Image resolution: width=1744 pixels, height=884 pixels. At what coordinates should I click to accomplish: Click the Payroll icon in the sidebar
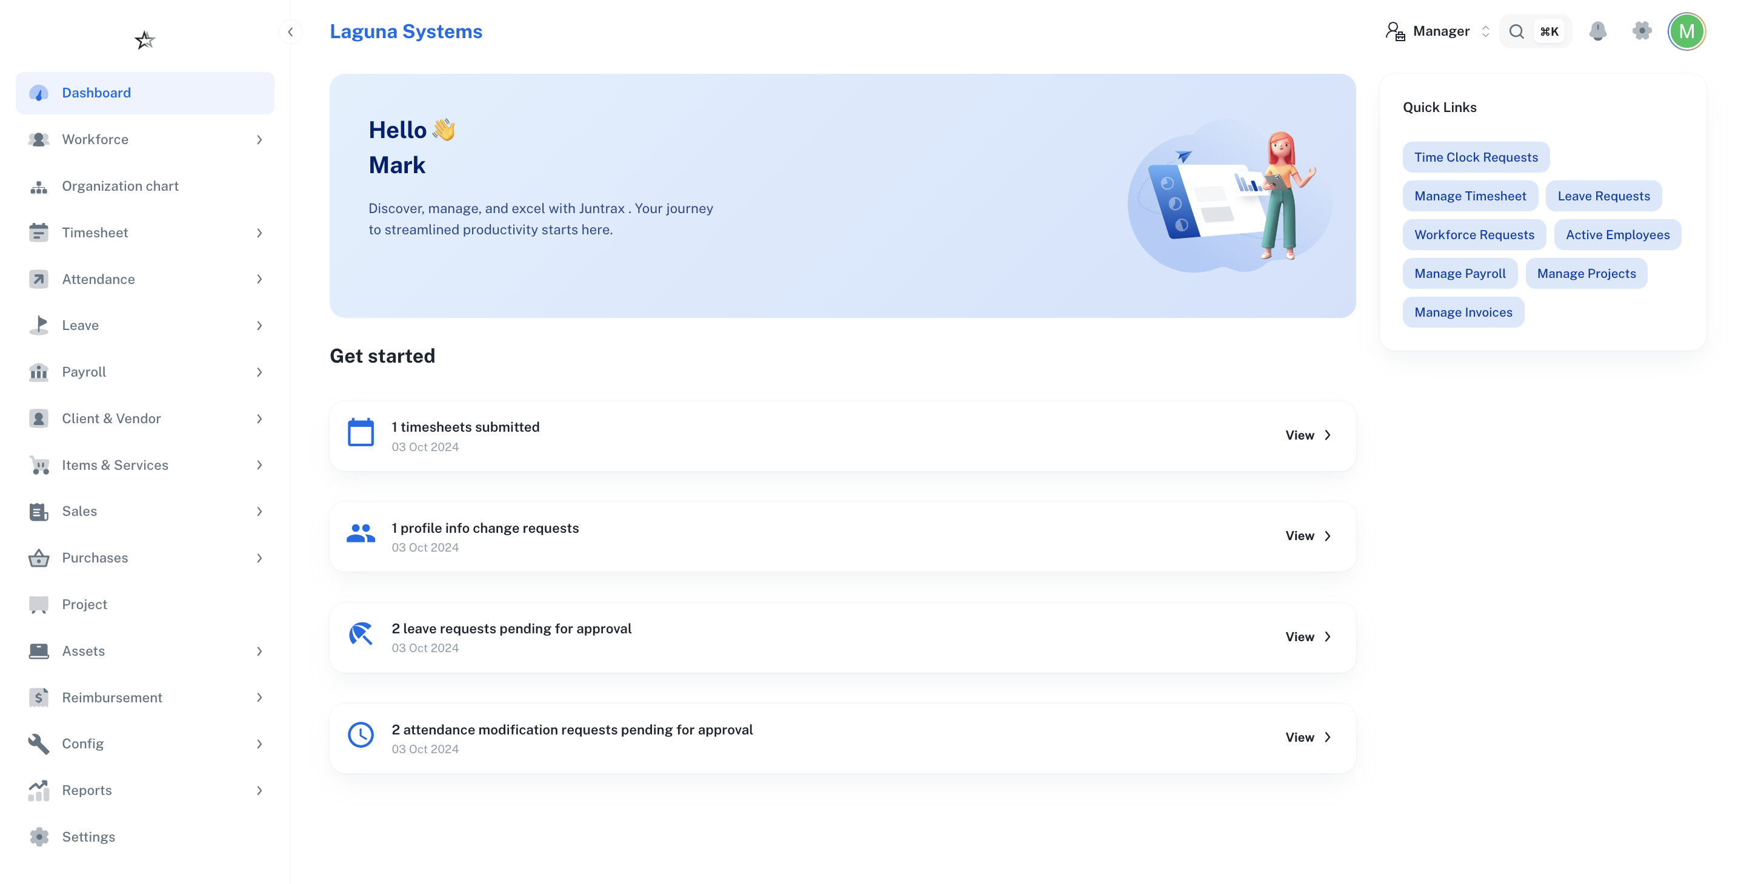coord(39,371)
